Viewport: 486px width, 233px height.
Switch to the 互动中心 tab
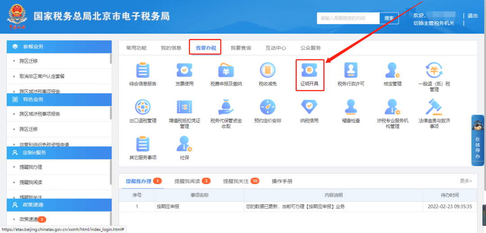pos(276,48)
